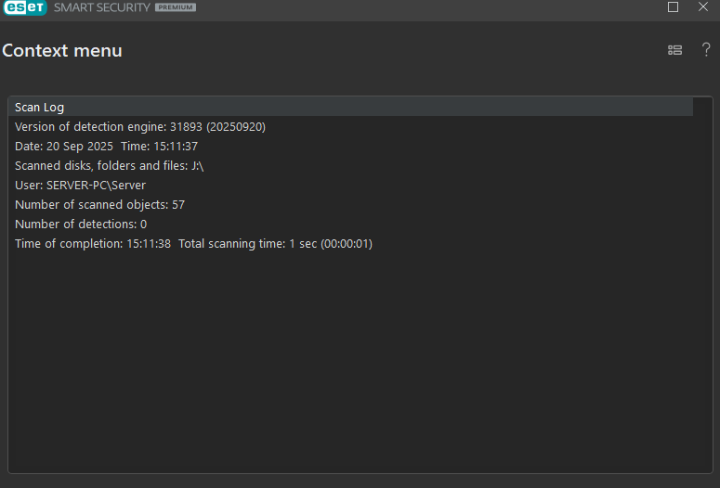The image size is (720, 488).
Task: Click empty area inside scan log panel
Action: coord(349,363)
